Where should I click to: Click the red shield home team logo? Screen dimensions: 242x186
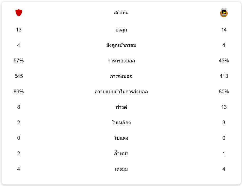(19, 13)
